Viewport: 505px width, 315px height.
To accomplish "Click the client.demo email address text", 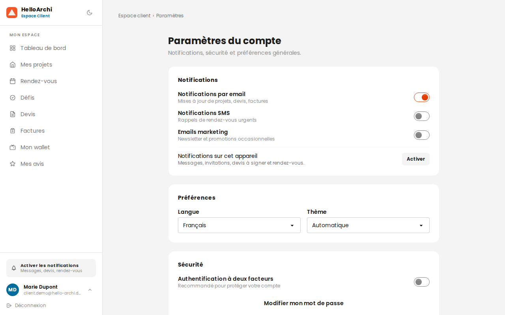I will [x=52, y=293].
